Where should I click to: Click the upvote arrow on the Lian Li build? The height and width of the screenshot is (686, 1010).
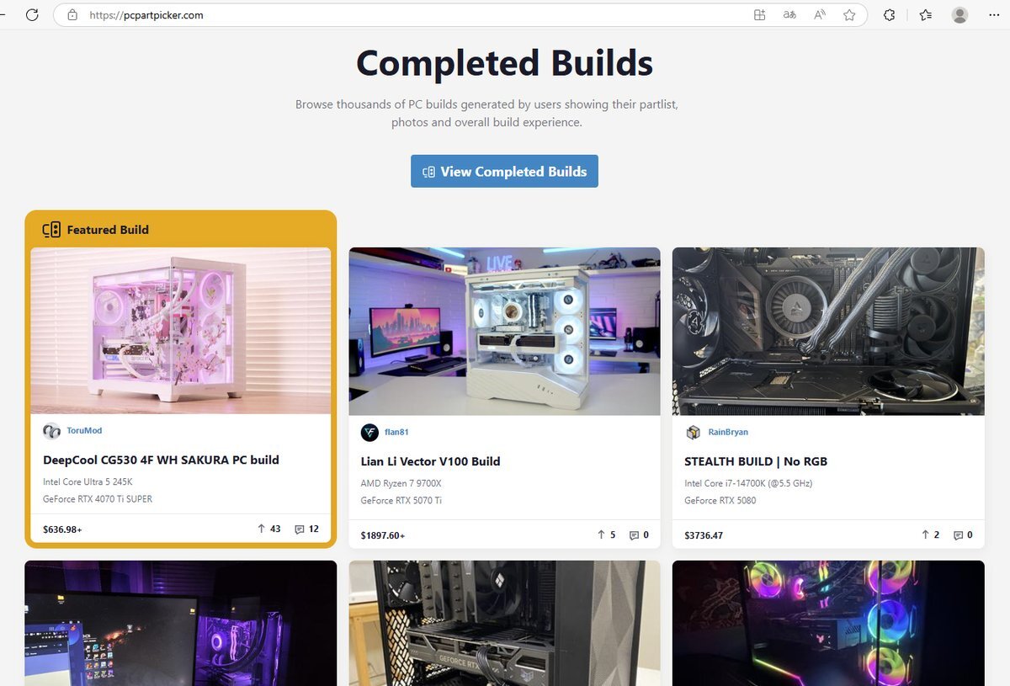coord(601,535)
